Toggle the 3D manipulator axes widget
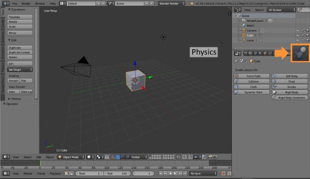310x179 pixels. (113, 157)
